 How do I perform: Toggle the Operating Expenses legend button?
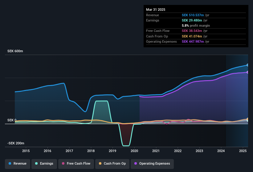152,164
